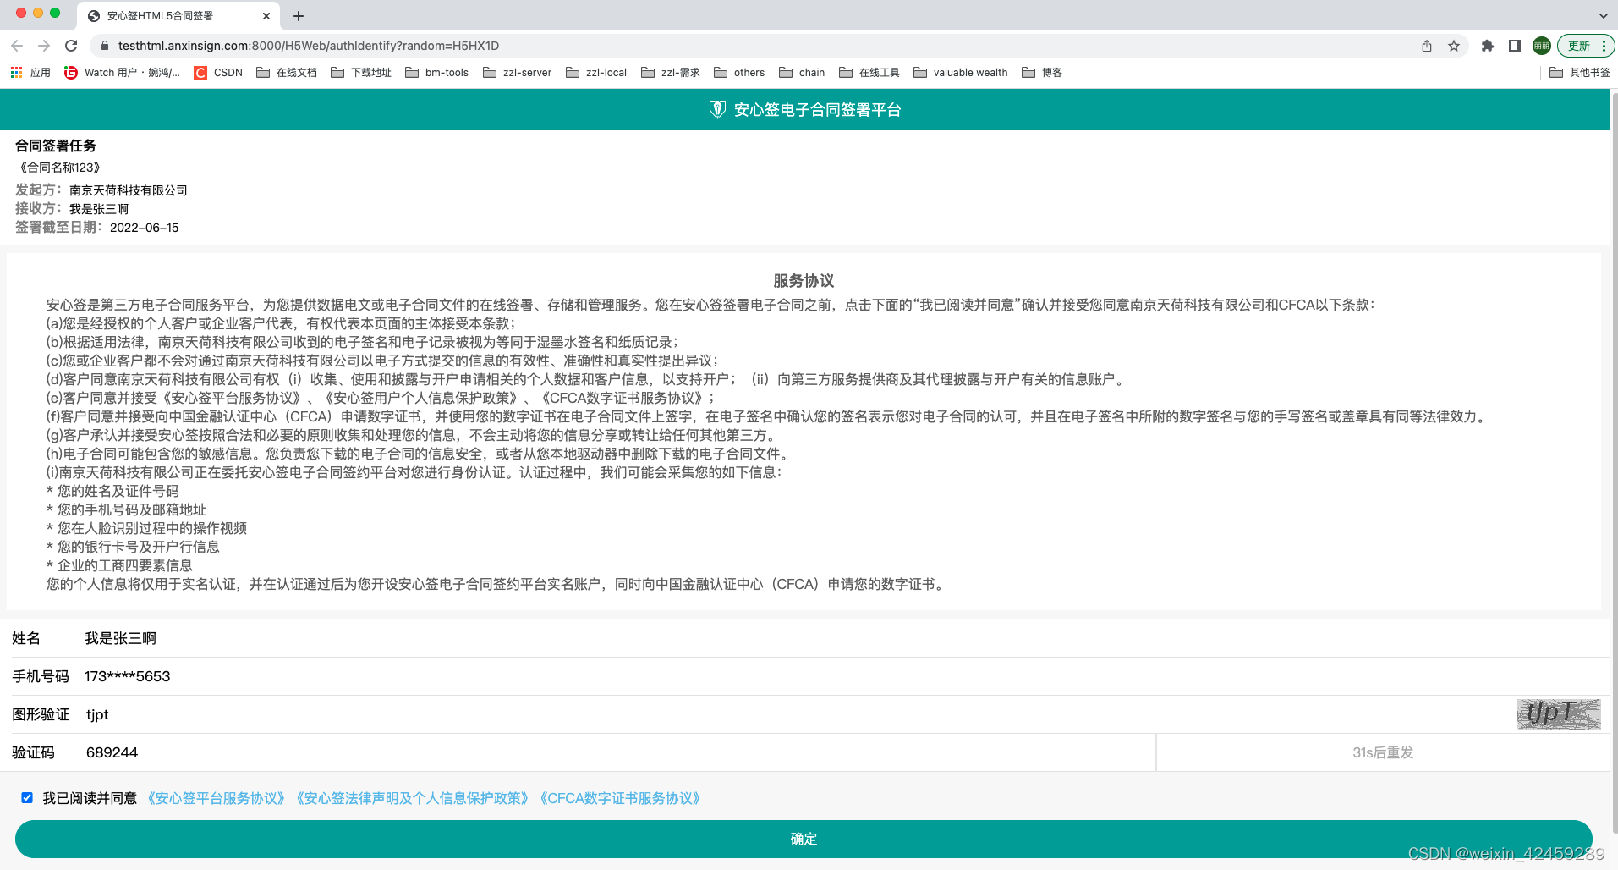Image resolution: width=1618 pixels, height=870 pixels.
Task: Open the 安心签平台服务协议 link
Action: click(216, 797)
